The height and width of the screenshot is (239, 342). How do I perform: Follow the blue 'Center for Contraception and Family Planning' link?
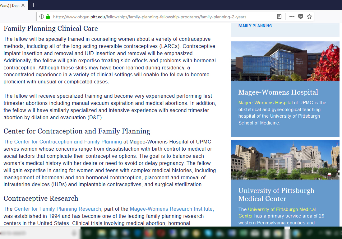tap(68, 142)
